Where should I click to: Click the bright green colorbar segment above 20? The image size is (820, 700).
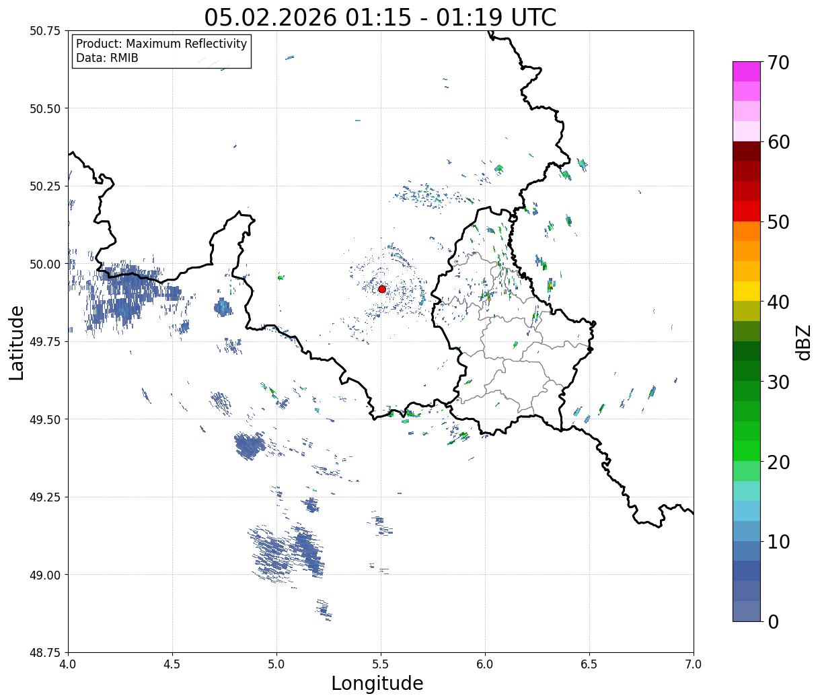(747, 450)
